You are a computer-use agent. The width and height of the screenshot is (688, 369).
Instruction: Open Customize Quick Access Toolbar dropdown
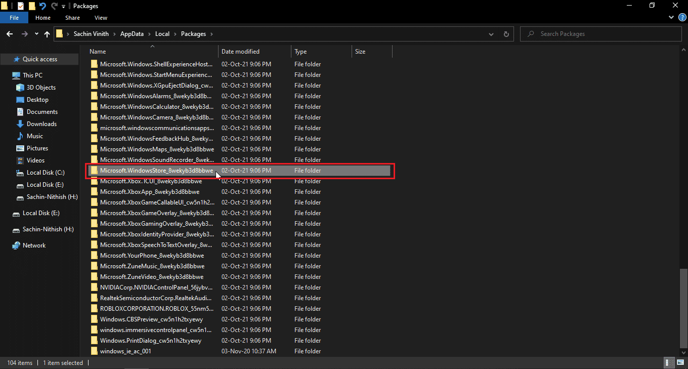[63, 6]
